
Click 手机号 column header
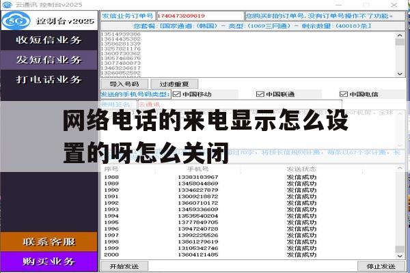[x=198, y=169]
